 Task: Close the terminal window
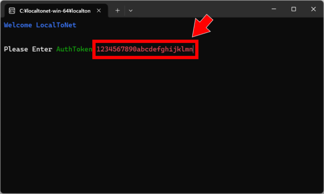pos(313,9)
